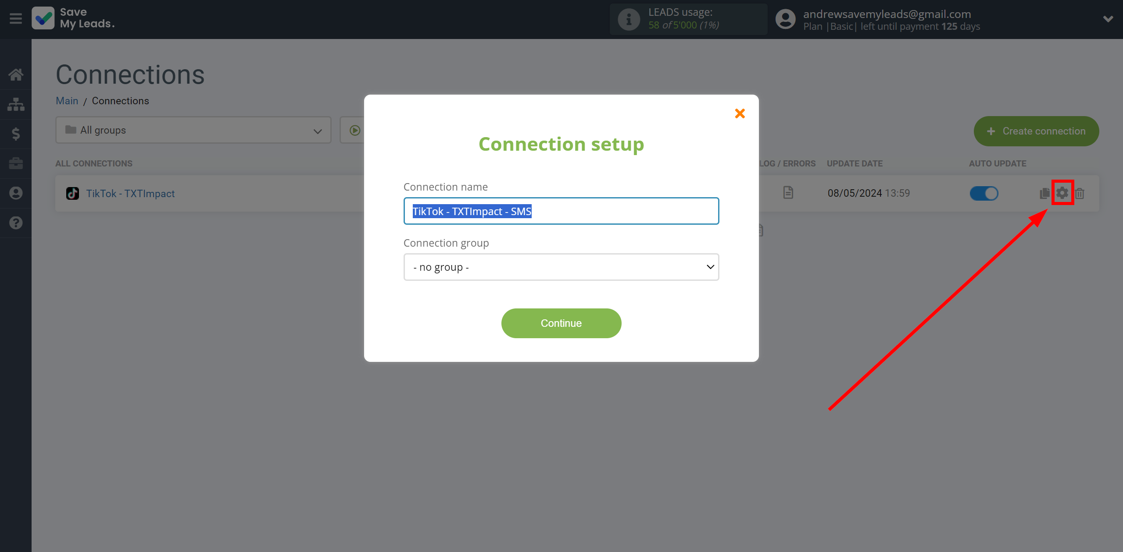Click the connection name input field

561,210
